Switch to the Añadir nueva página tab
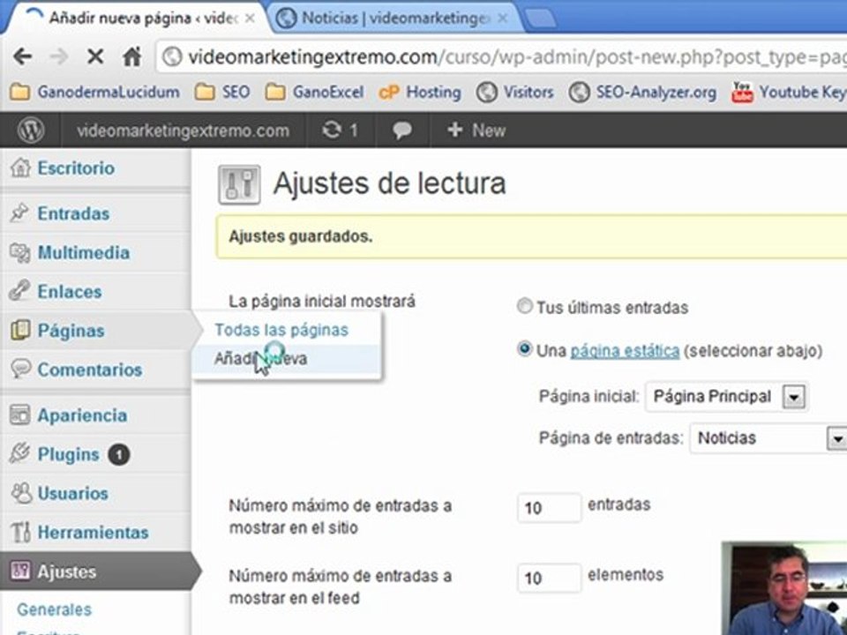The image size is (847, 635). (136, 19)
